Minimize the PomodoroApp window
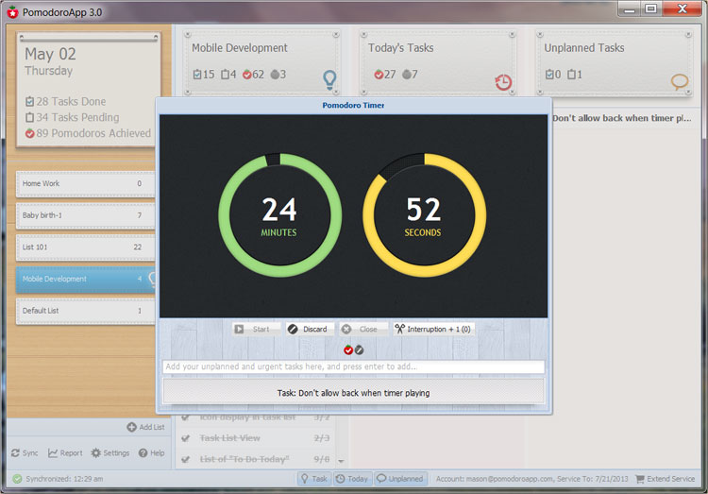708x494 pixels. click(630, 9)
